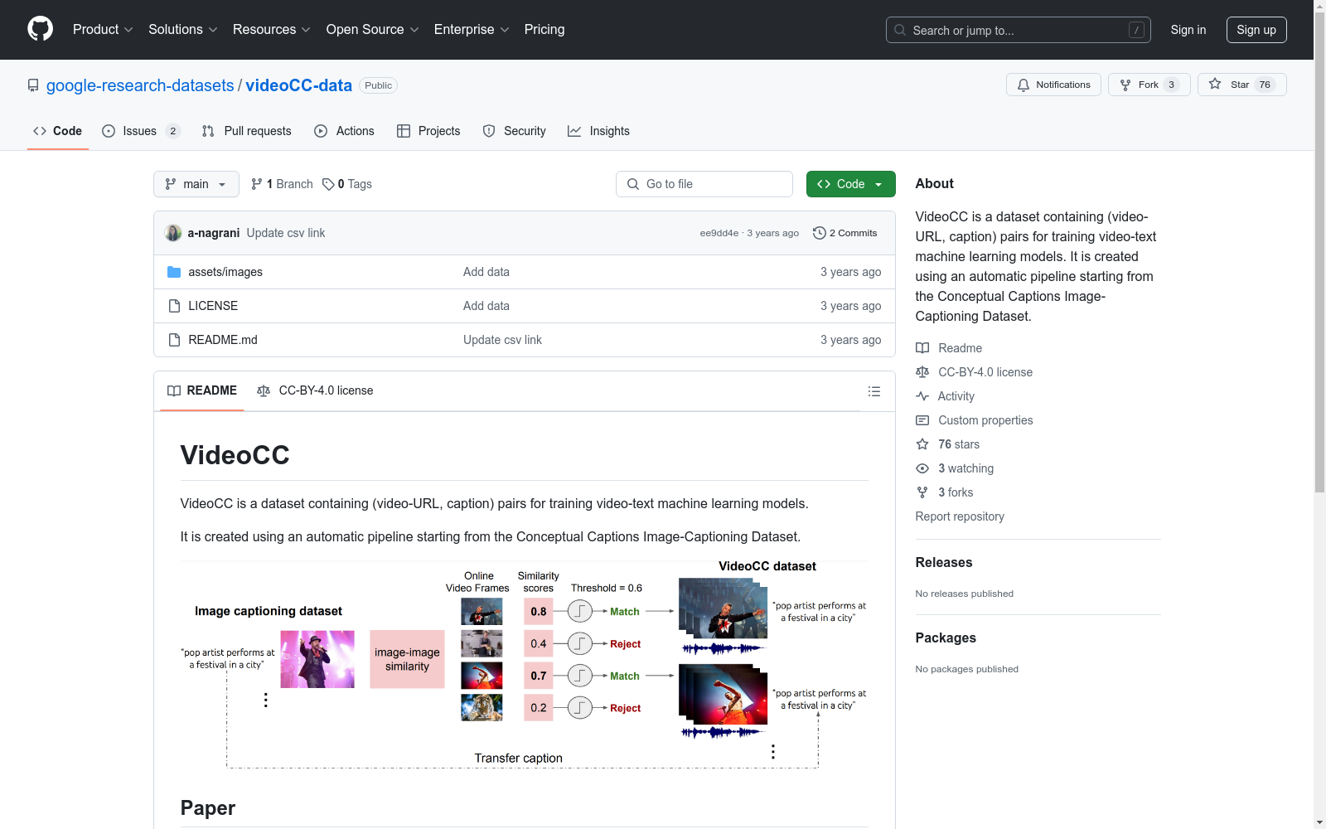The height and width of the screenshot is (829, 1326).
Task: Open the LICENSE file
Action: pyautogui.click(x=213, y=306)
